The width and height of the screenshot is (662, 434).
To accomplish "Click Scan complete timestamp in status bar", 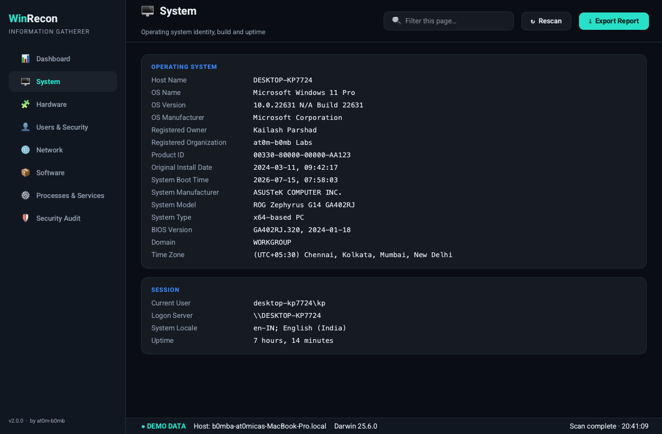I will point(609,426).
